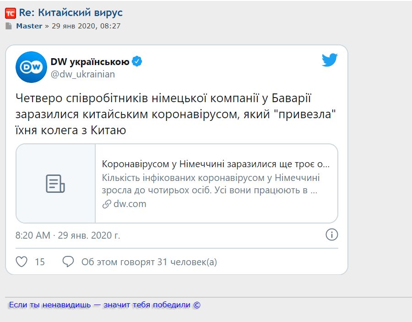Click the DW round avatar logo
Screen dimensions: 412x322
31,67
